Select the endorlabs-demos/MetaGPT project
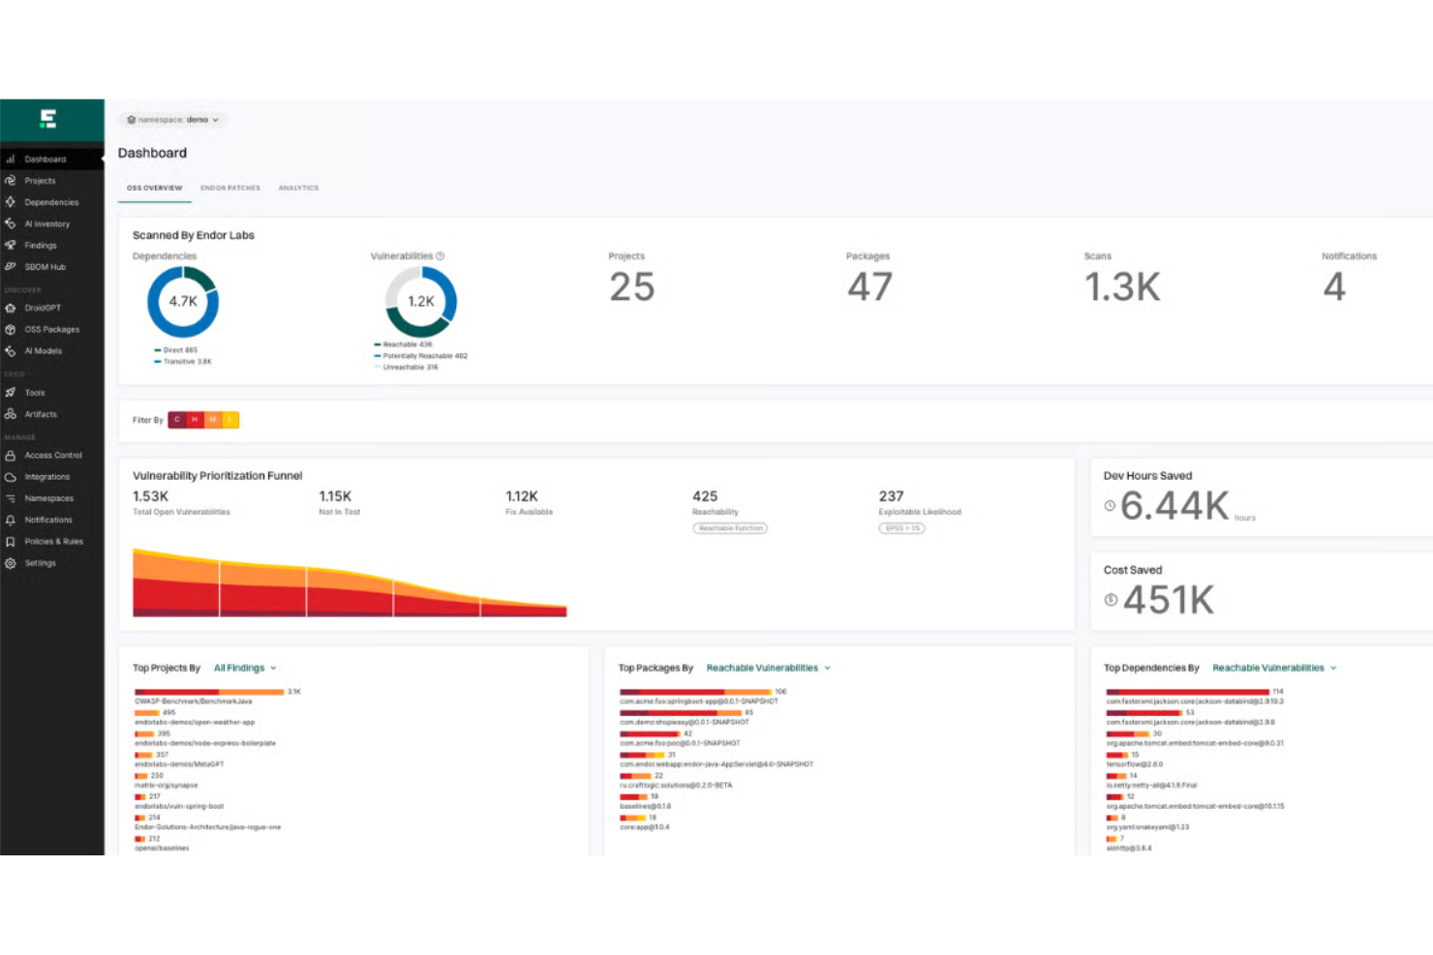 pyautogui.click(x=179, y=764)
